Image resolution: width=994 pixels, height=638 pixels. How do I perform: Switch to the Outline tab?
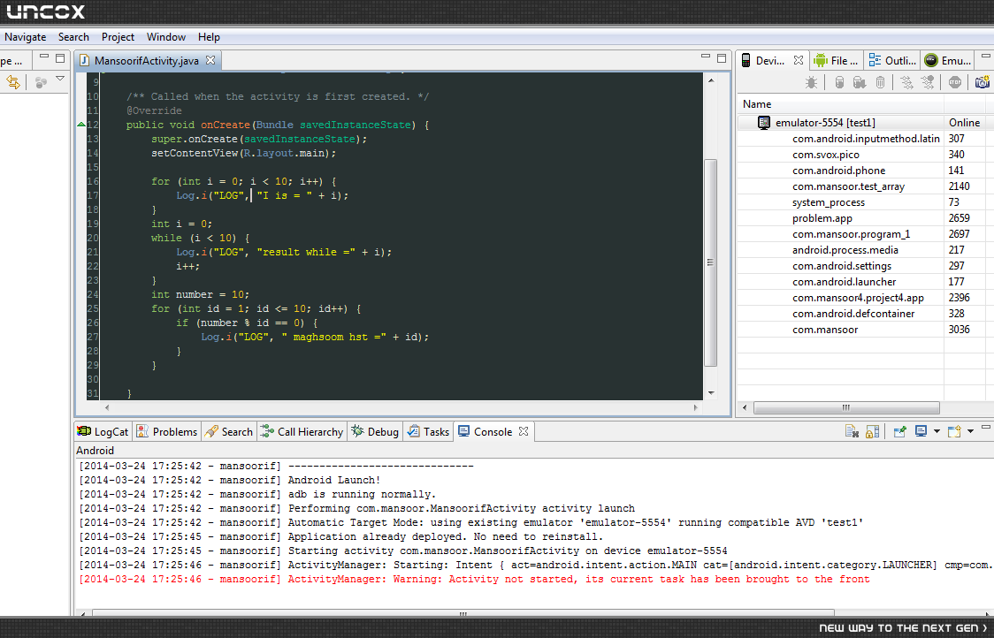[x=892, y=61]
